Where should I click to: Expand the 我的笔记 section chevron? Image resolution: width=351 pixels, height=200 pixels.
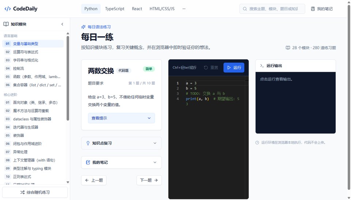tap(155, 162)
